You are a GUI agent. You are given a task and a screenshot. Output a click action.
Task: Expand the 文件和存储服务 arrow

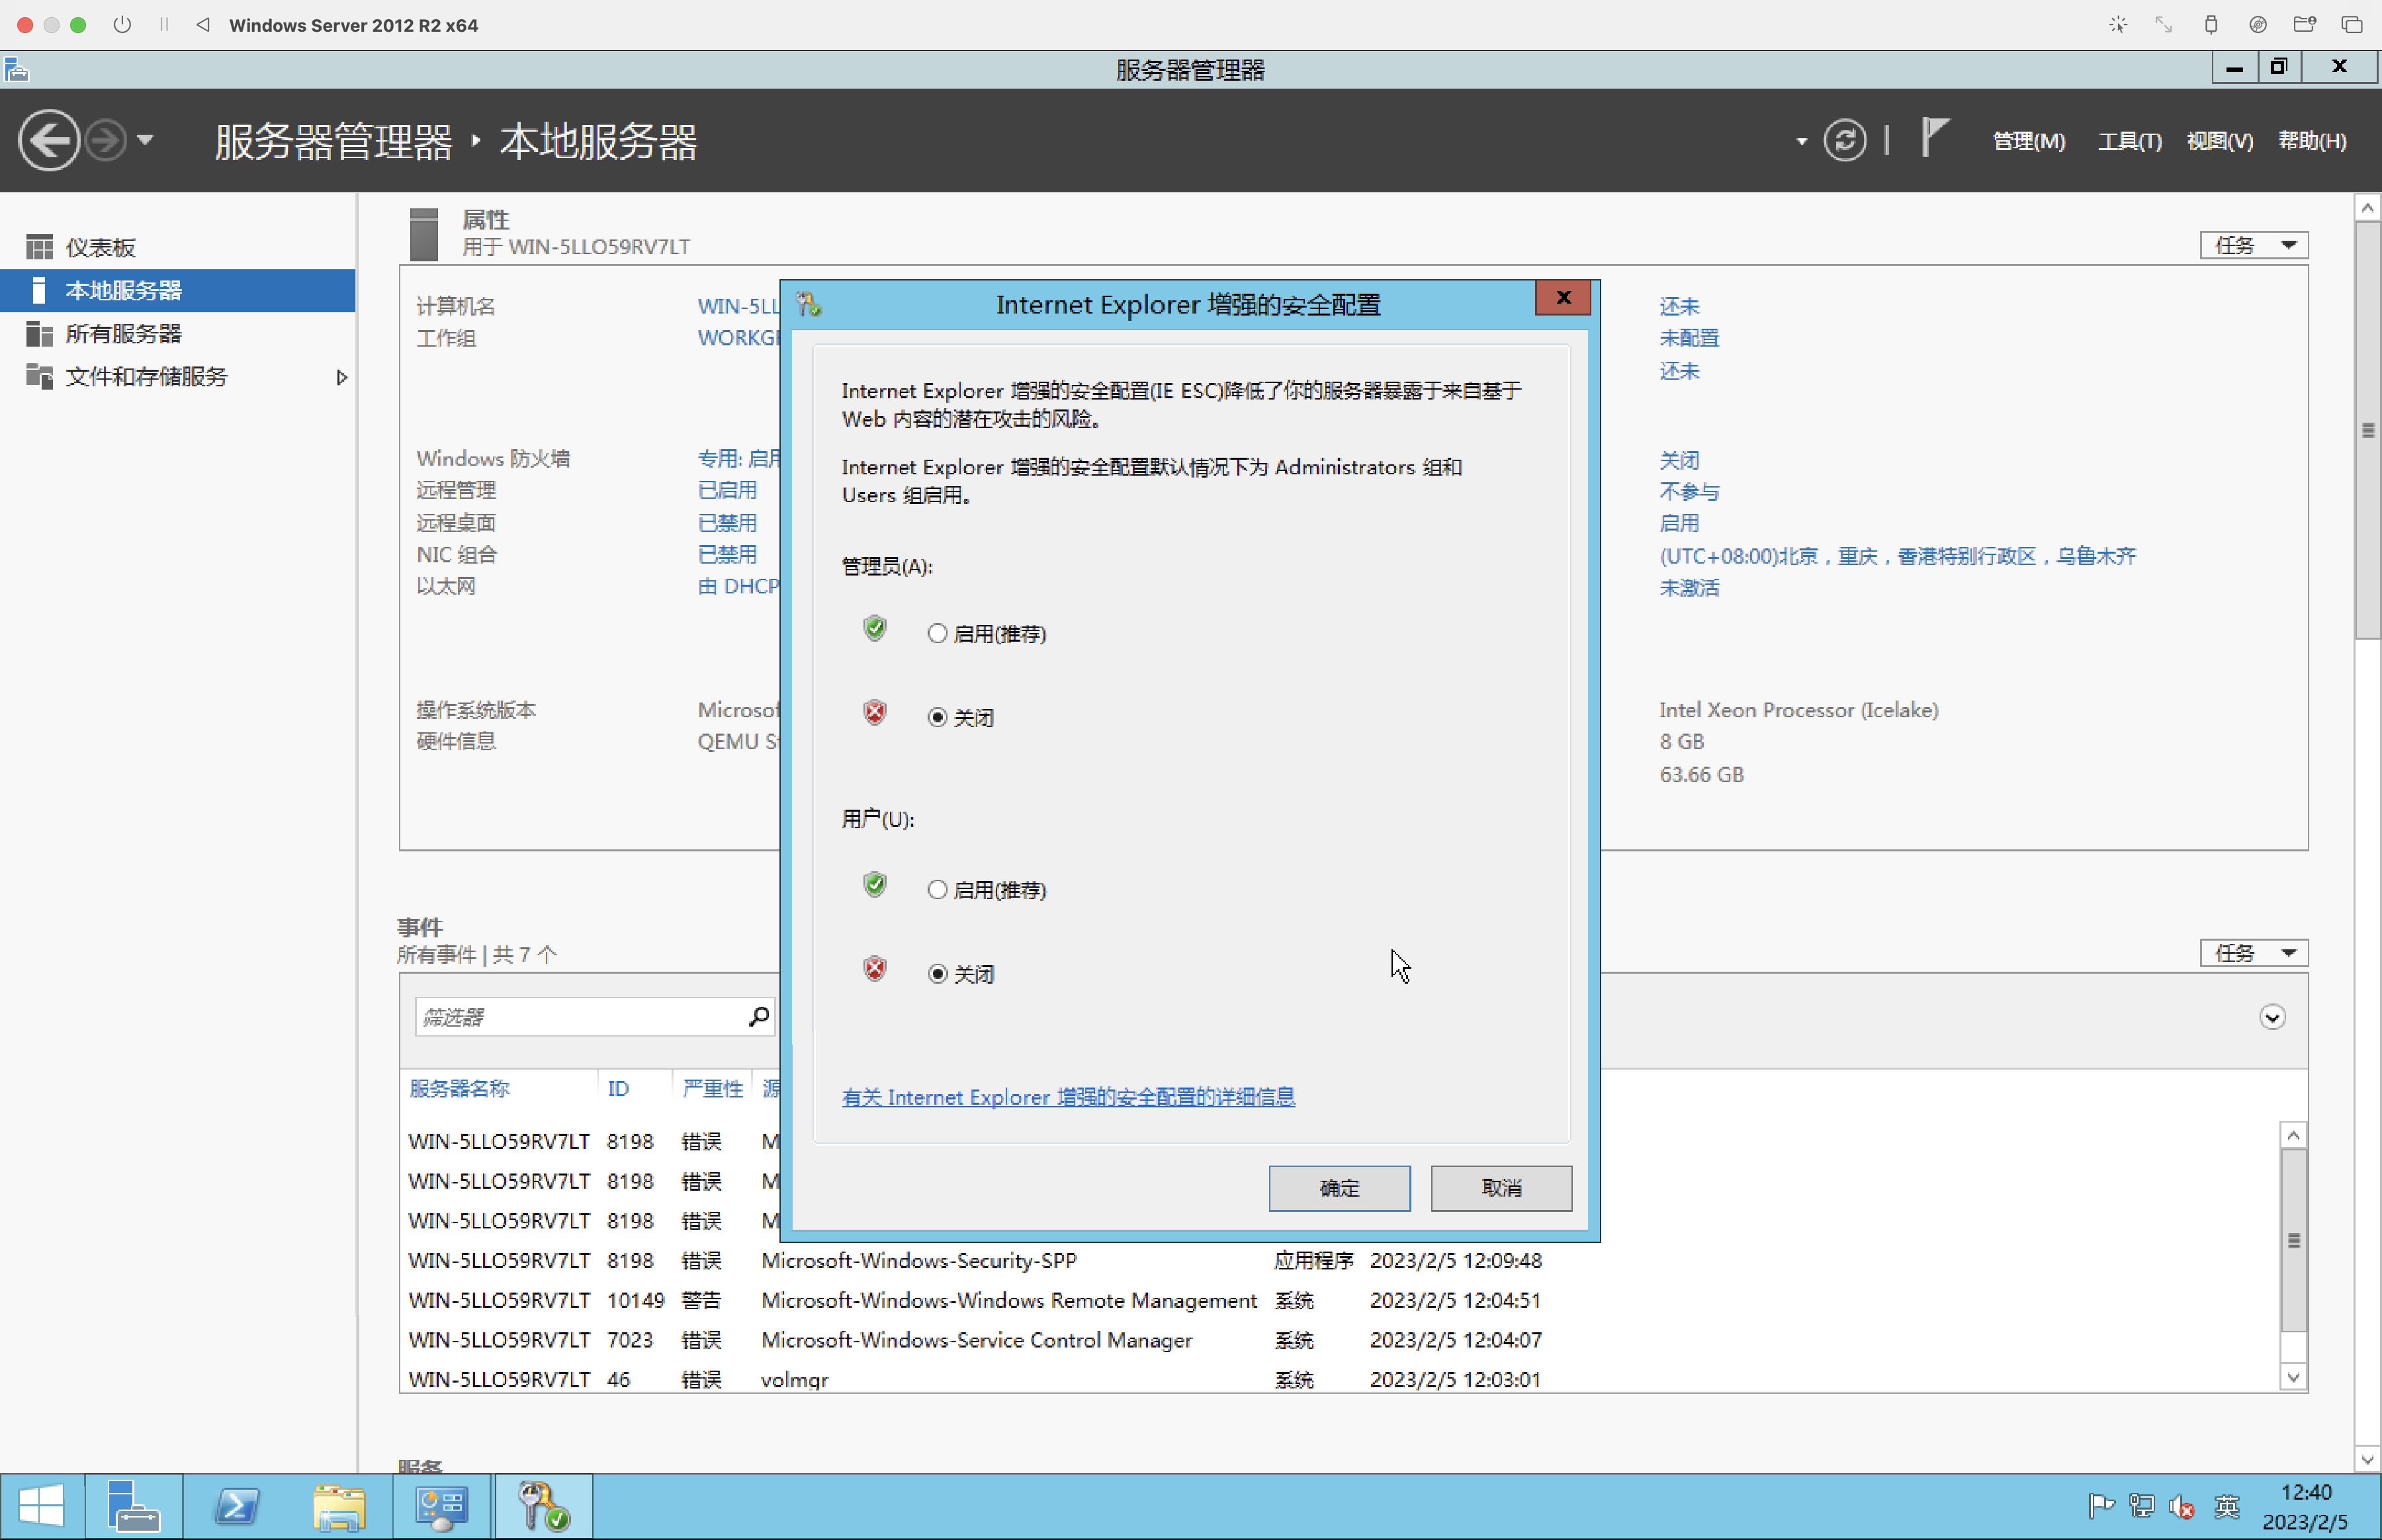[x=342, y=377]
